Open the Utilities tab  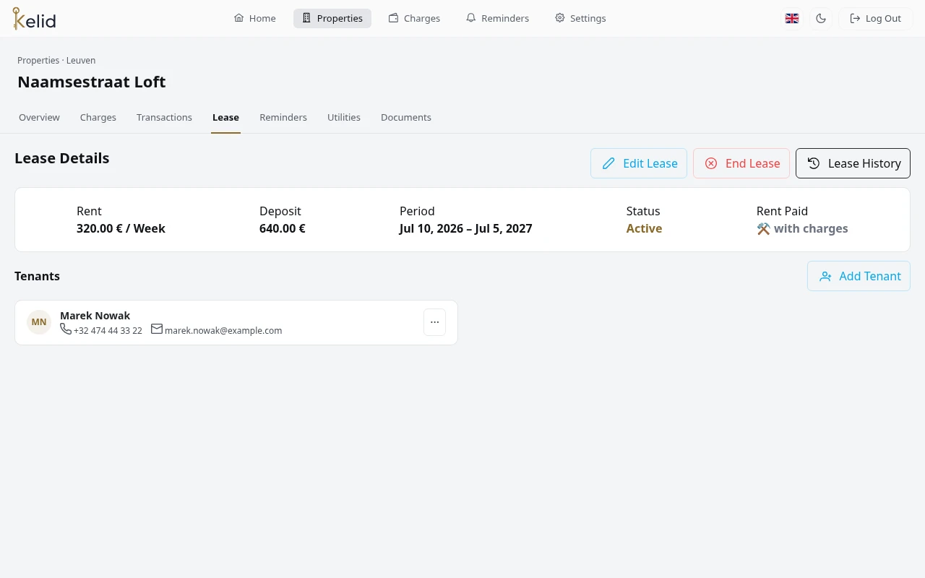pyautogui.click(x=344, y=117)
